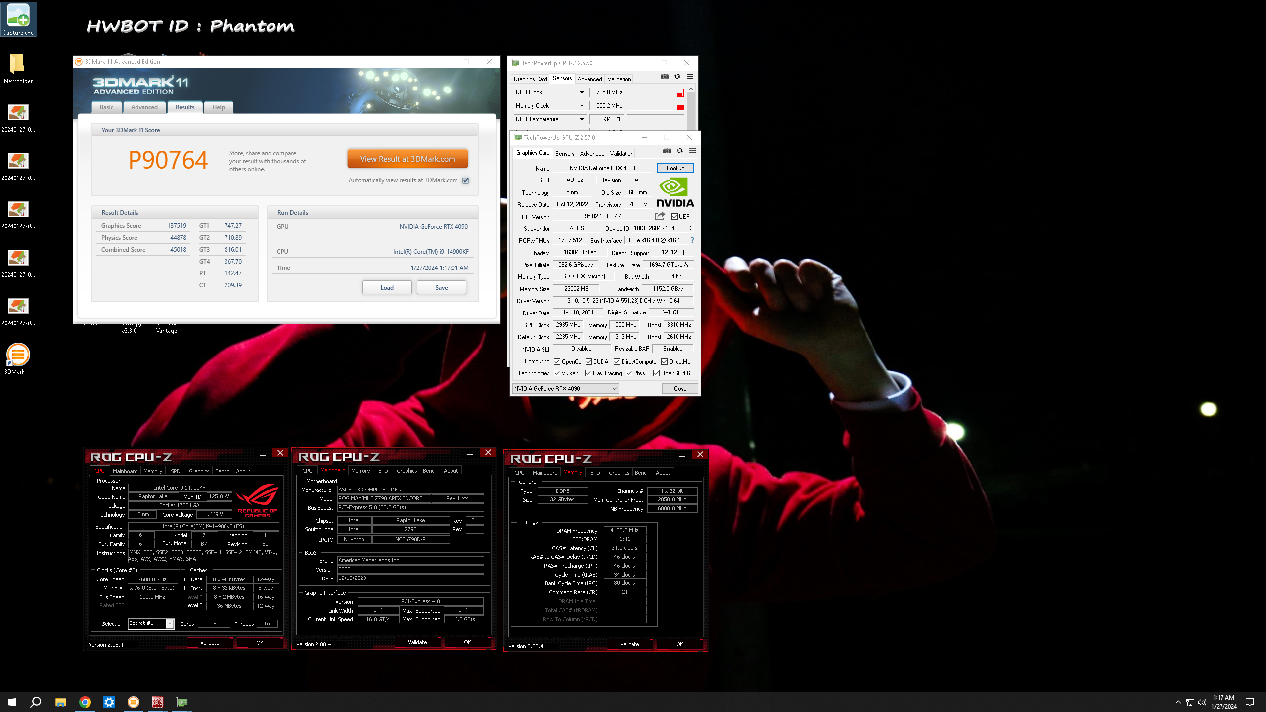This screenshot has height=712, width=1266.
Task: Toggle DirectCompute checkbox in GPU-Z
Action: [617, 362]
